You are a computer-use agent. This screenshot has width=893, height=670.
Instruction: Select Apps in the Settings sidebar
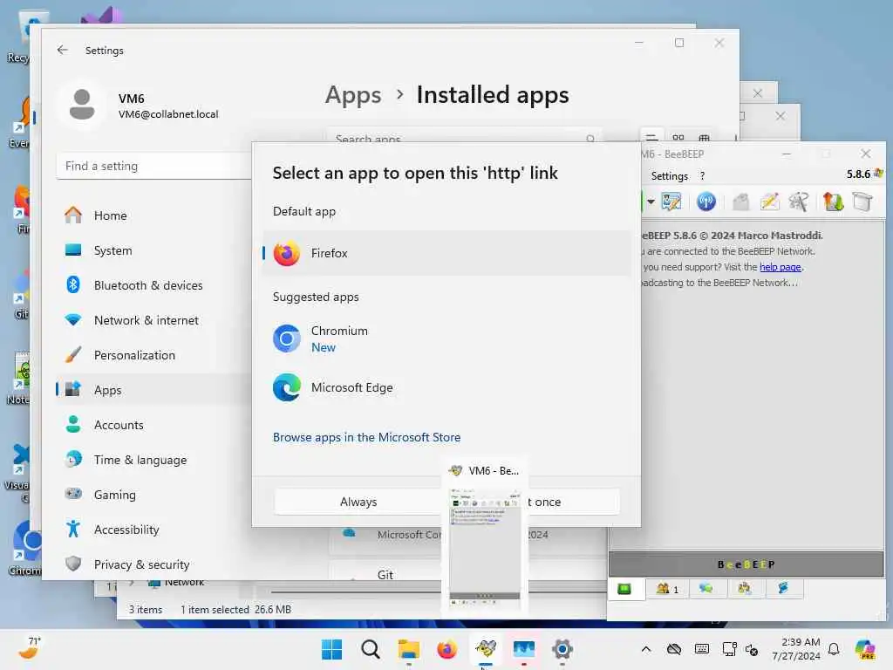pyautogui.click(x=153, y=390)
